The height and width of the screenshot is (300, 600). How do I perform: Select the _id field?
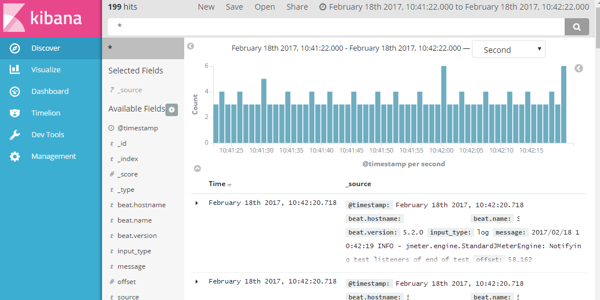click(122, 143)
